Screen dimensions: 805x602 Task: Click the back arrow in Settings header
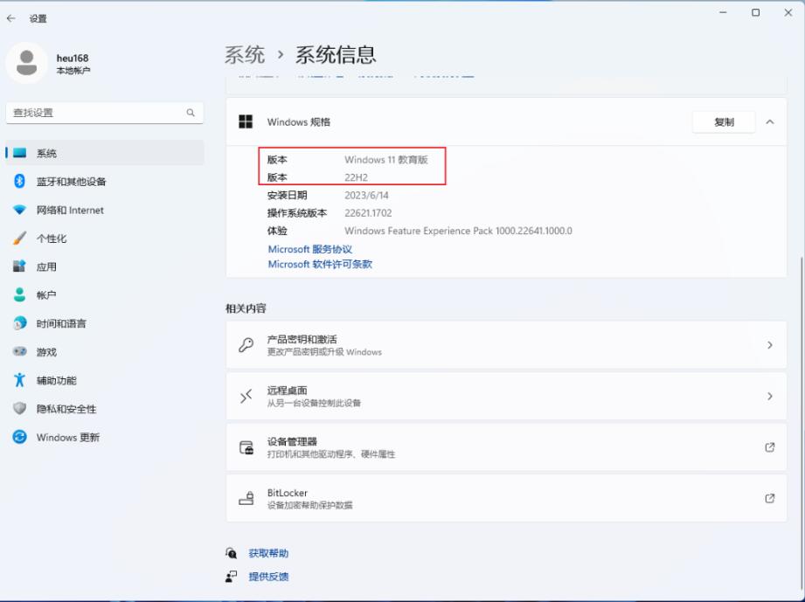[x=11, y=18]
